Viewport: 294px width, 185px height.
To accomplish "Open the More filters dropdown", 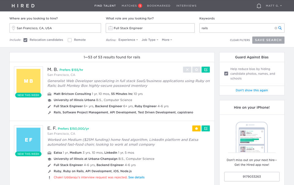I will 167,40.
